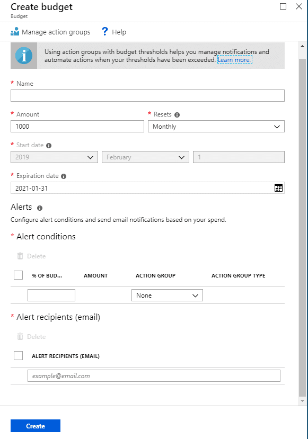Open the Resets Monthly dropdown
Viewport: 308px width, 439px height.
pyautogui.click(x=216, y=126)
